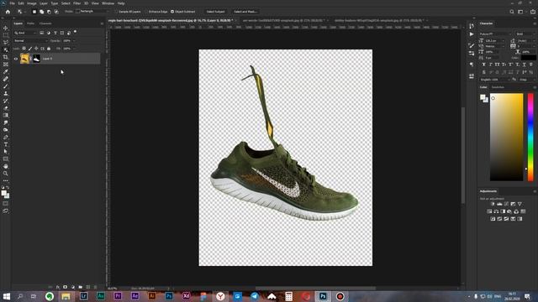Open the anti-aliasing dropdown in Character panel
Screen dimensions: 538x302
527,80
